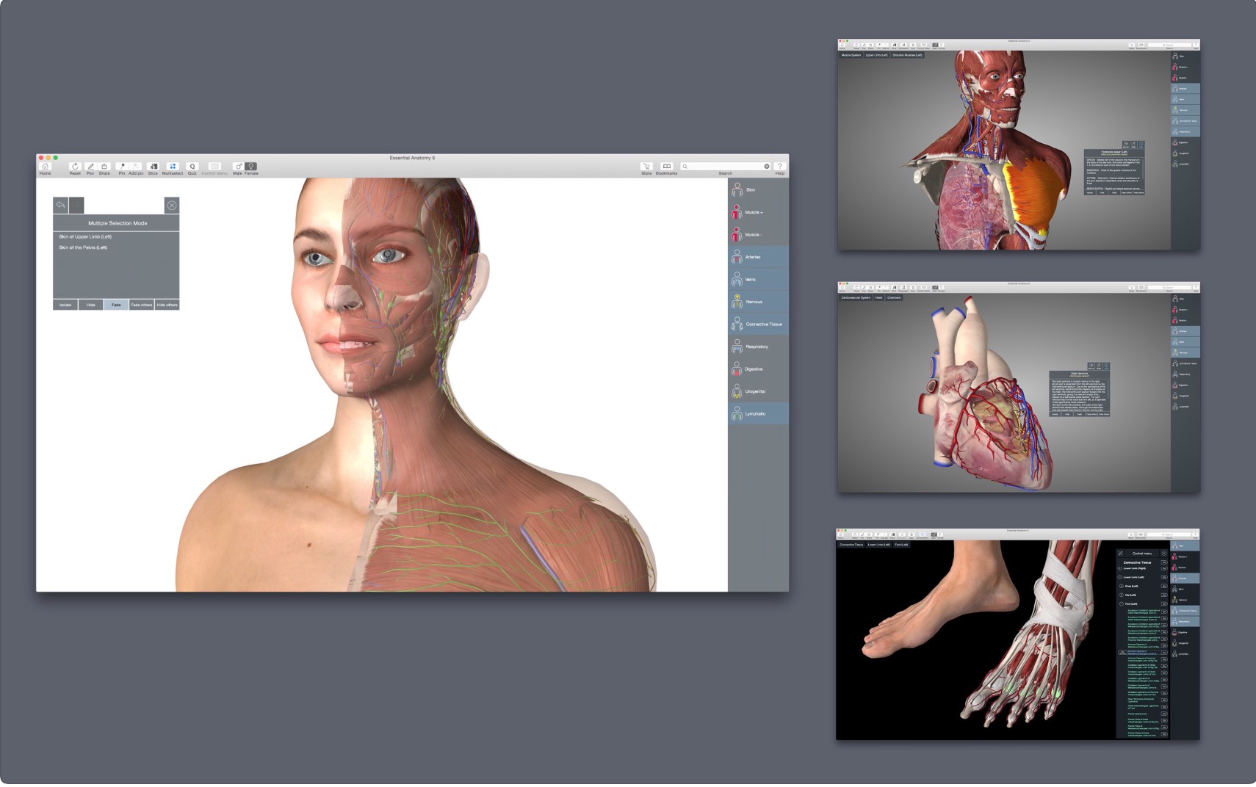Image resolution: width=1256 pixels, height=787 pixels.
Task: Click the redo arrow in selection panel
Action: [76, 206]
